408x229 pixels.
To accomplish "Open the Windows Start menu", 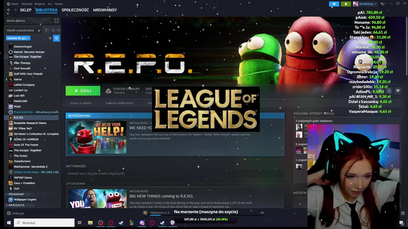I will pos(9,223).
